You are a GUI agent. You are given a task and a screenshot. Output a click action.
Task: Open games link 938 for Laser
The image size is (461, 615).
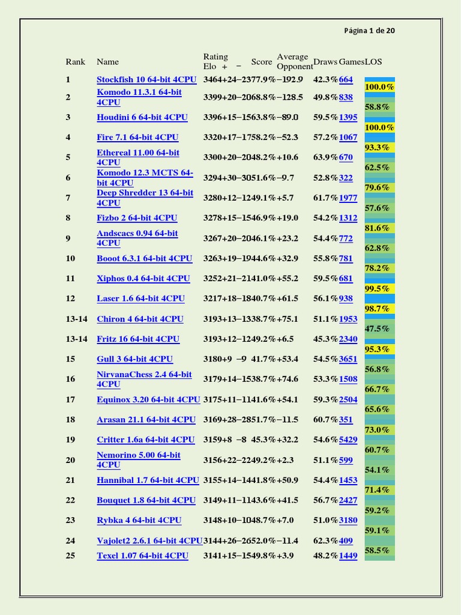coord(346,298)
